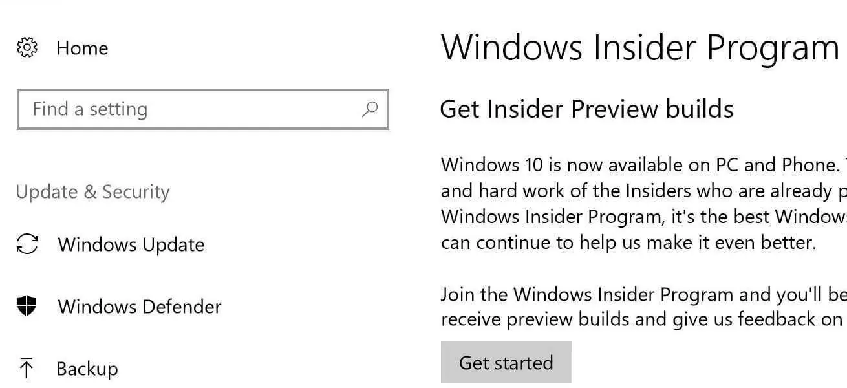Click the Update & Security section header
This screenshot has width=847, height=388.
92,191
